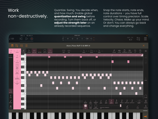158x119 pixels.
Task: Enable the Mute Output checkbox
Action: (17, 71)
